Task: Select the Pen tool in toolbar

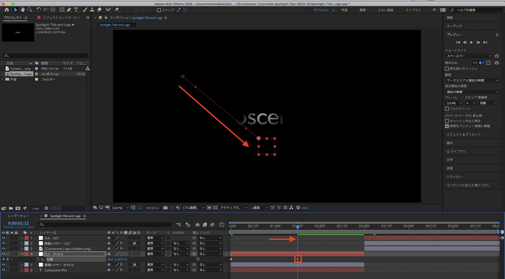Action: pyautogui.click(x=69, y=10)
